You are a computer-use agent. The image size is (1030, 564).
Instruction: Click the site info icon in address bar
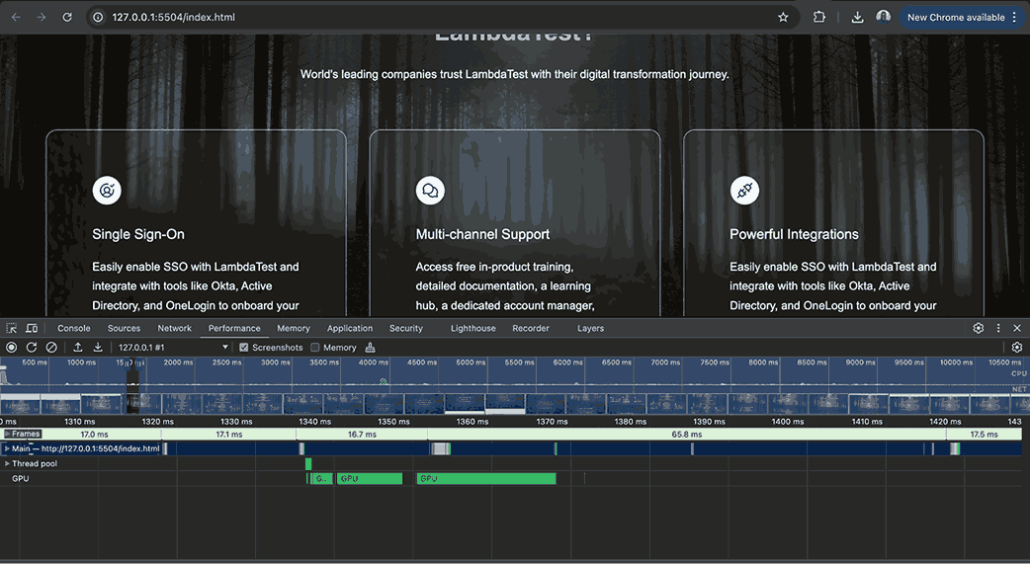tap(98, 17)
